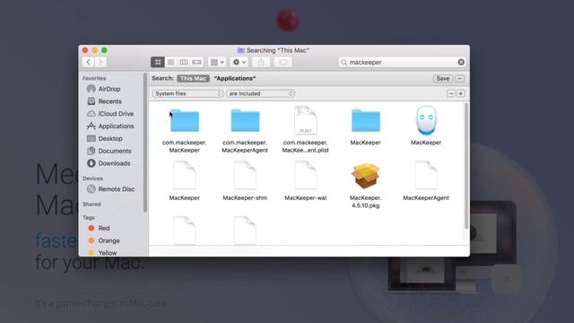Switch to icon view
The height and width of the screenshot is (323, 574).
coord(158,62)
